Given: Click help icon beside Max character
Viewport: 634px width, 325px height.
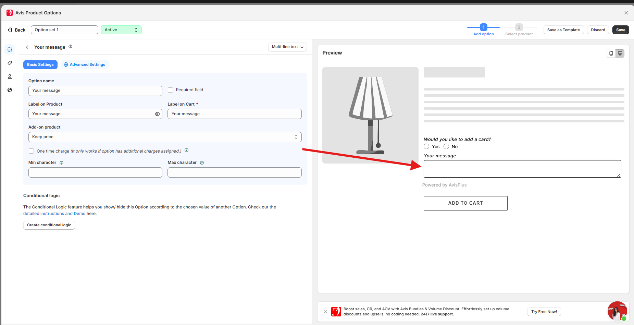Looking at the screenshot, I should [202, 163].
